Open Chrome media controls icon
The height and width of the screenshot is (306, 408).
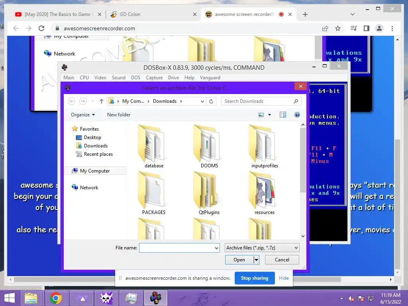353,28
